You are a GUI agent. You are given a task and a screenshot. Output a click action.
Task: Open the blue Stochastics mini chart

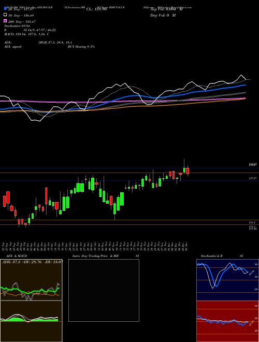coord(227,280)
